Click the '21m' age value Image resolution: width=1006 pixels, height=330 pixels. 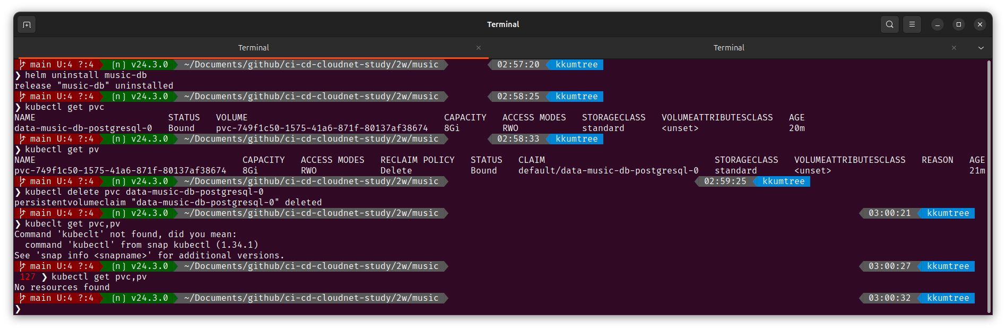point(977,171)
